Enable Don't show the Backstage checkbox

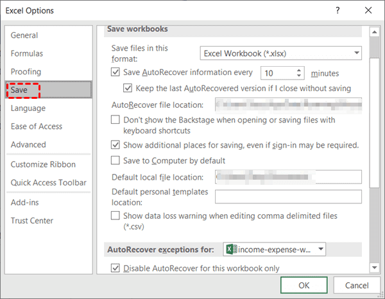(x=116, y=119)
